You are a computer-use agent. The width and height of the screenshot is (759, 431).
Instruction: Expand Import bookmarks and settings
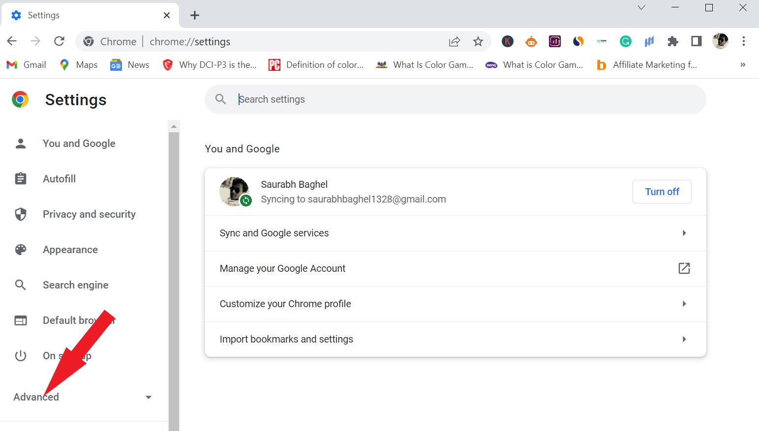click(x=684, y=339)
